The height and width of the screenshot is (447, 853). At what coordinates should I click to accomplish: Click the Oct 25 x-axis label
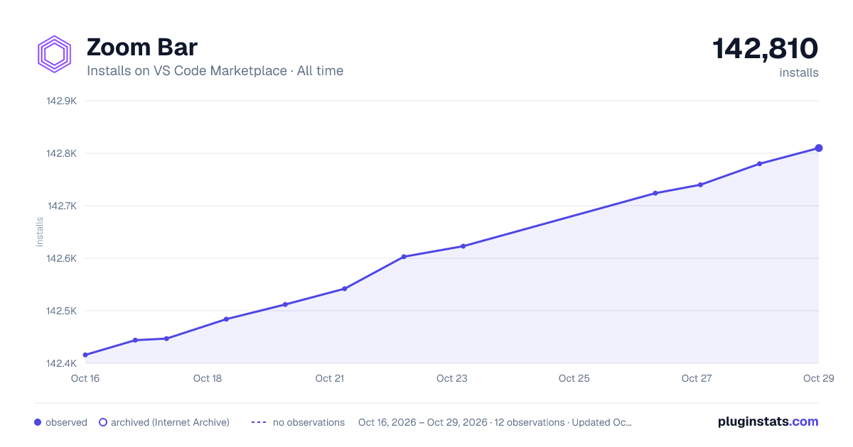coord(574,378)
